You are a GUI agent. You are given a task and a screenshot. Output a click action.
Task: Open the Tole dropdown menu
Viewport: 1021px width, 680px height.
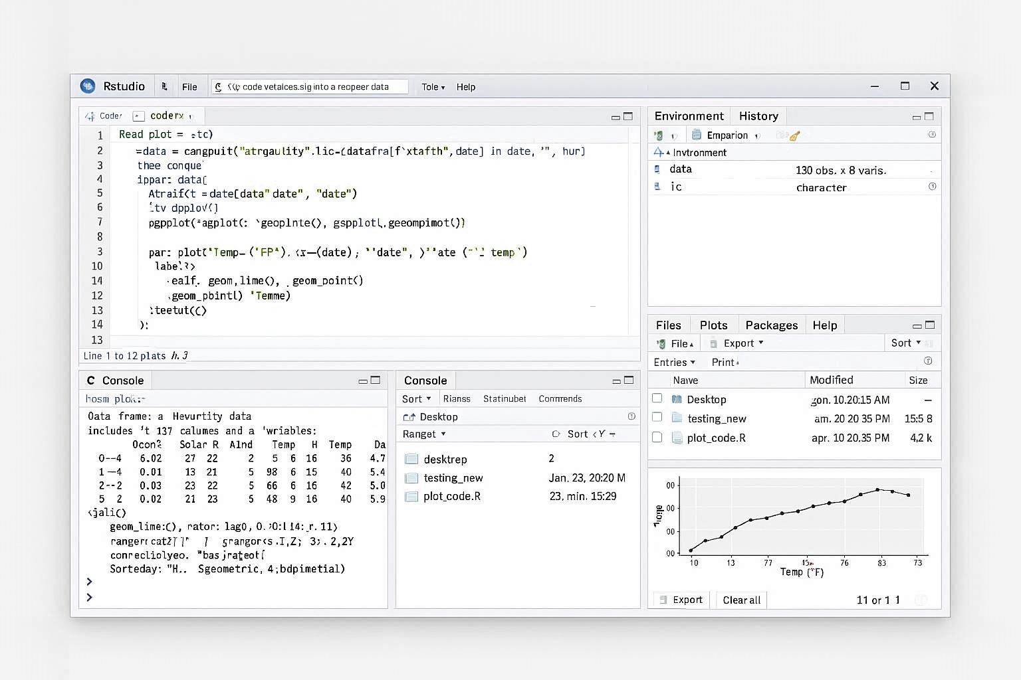pos(433,87)
